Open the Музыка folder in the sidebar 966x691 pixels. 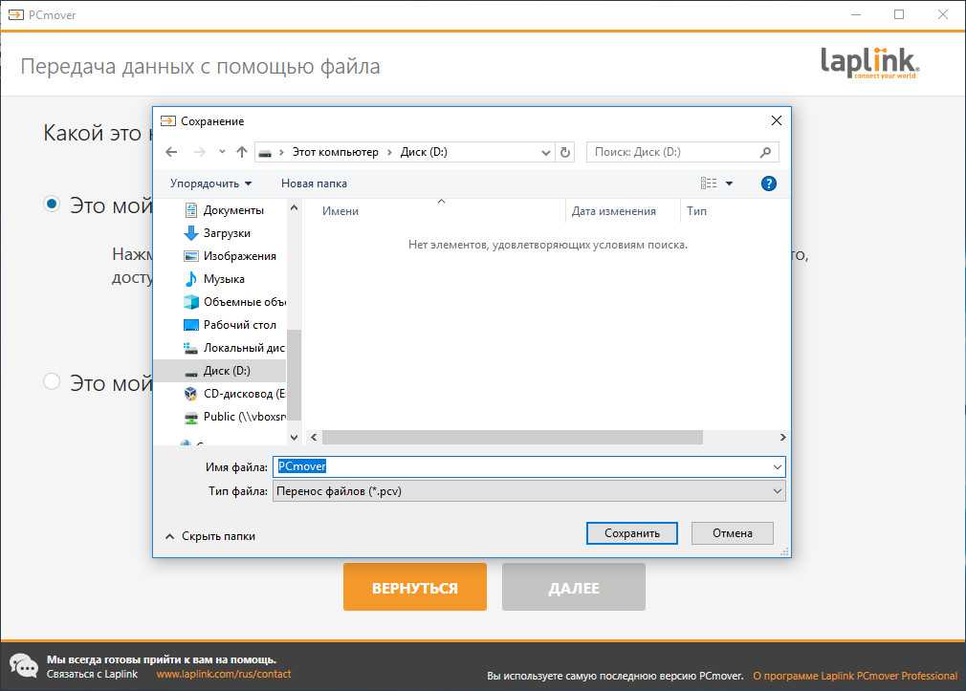click(224, 279)
